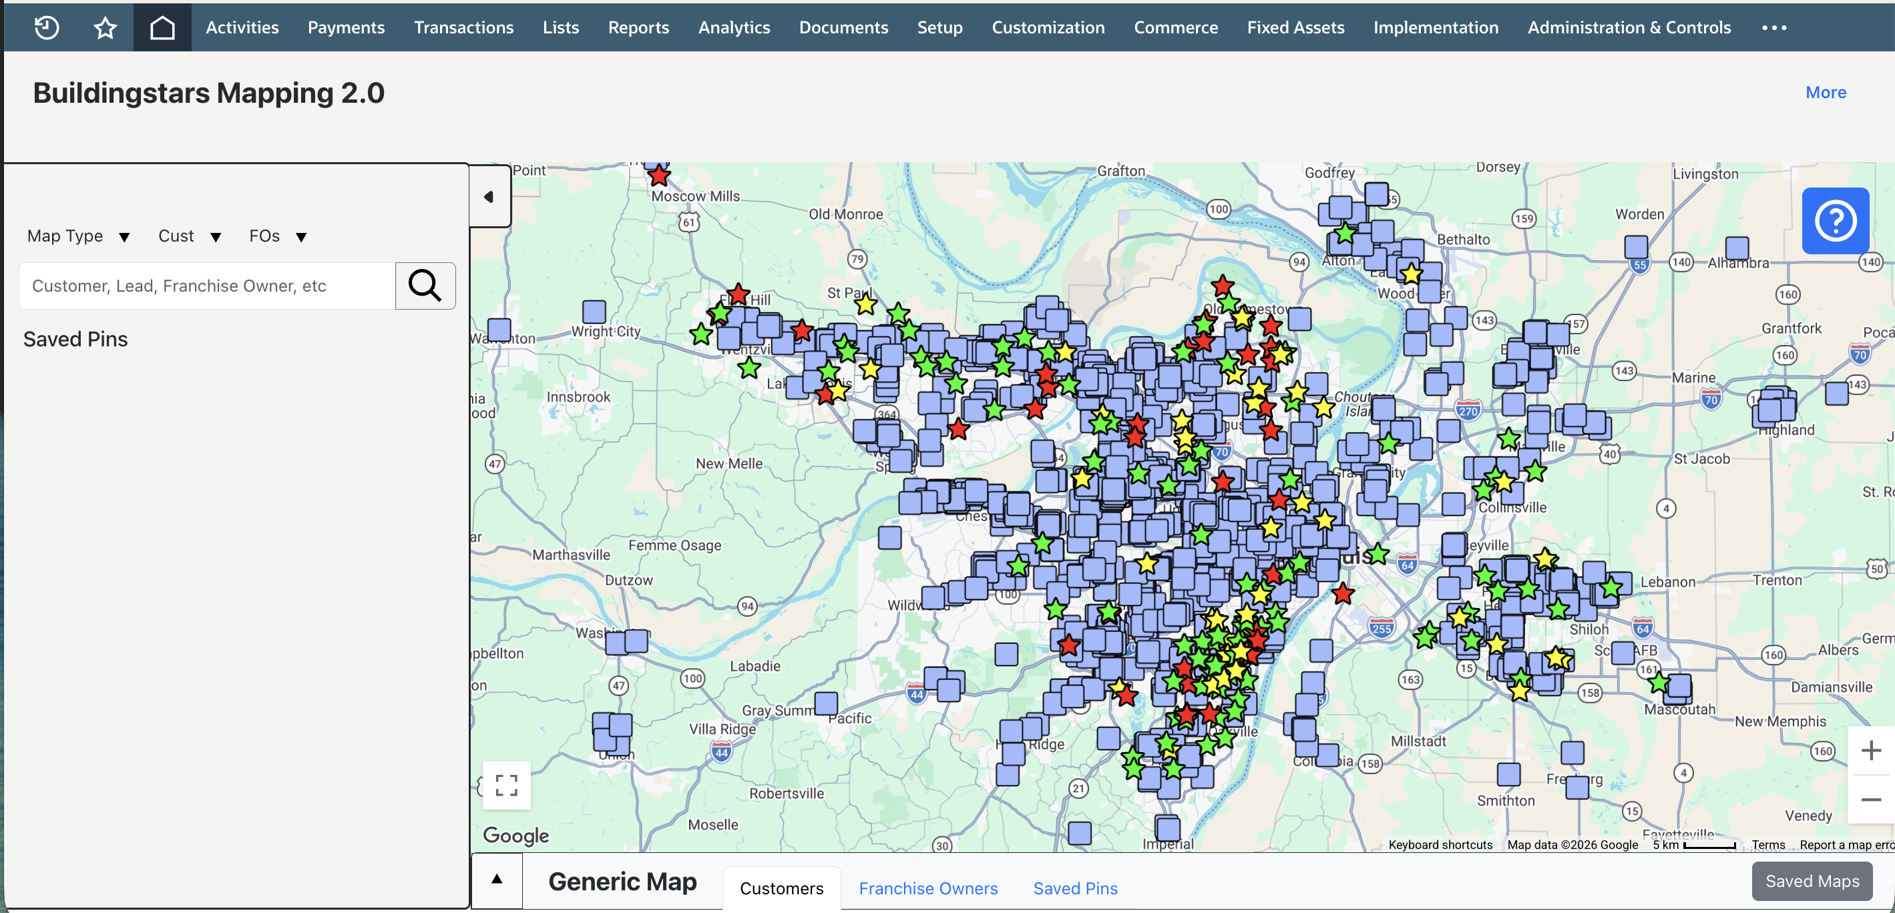Zoom out the map with minus
The width and height of the screenshot is (1895, 913).
pos(1871,799)
